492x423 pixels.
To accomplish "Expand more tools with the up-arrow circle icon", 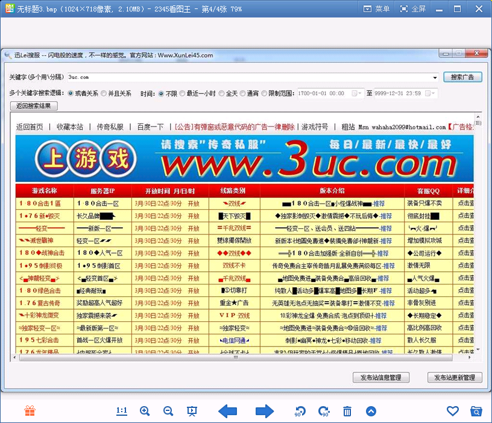I will point(371,411).
